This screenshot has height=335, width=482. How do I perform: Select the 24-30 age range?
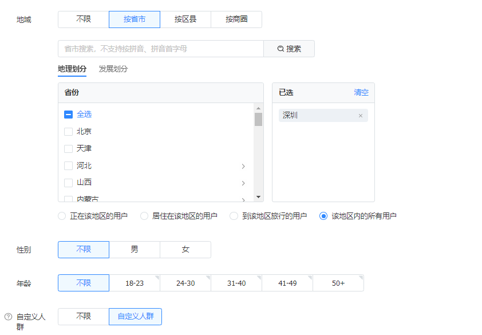(x=185, y=283)
